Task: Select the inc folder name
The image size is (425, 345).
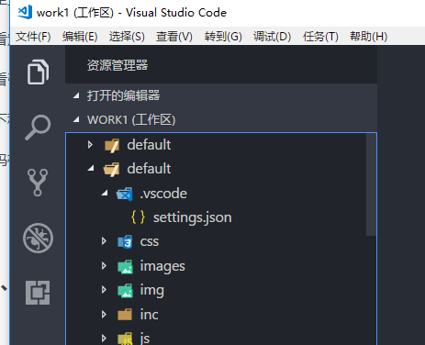Action: coord(149,315)
